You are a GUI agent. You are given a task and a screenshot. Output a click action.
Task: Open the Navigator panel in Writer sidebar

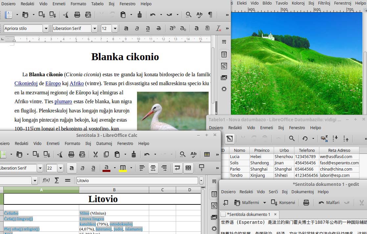224,89
